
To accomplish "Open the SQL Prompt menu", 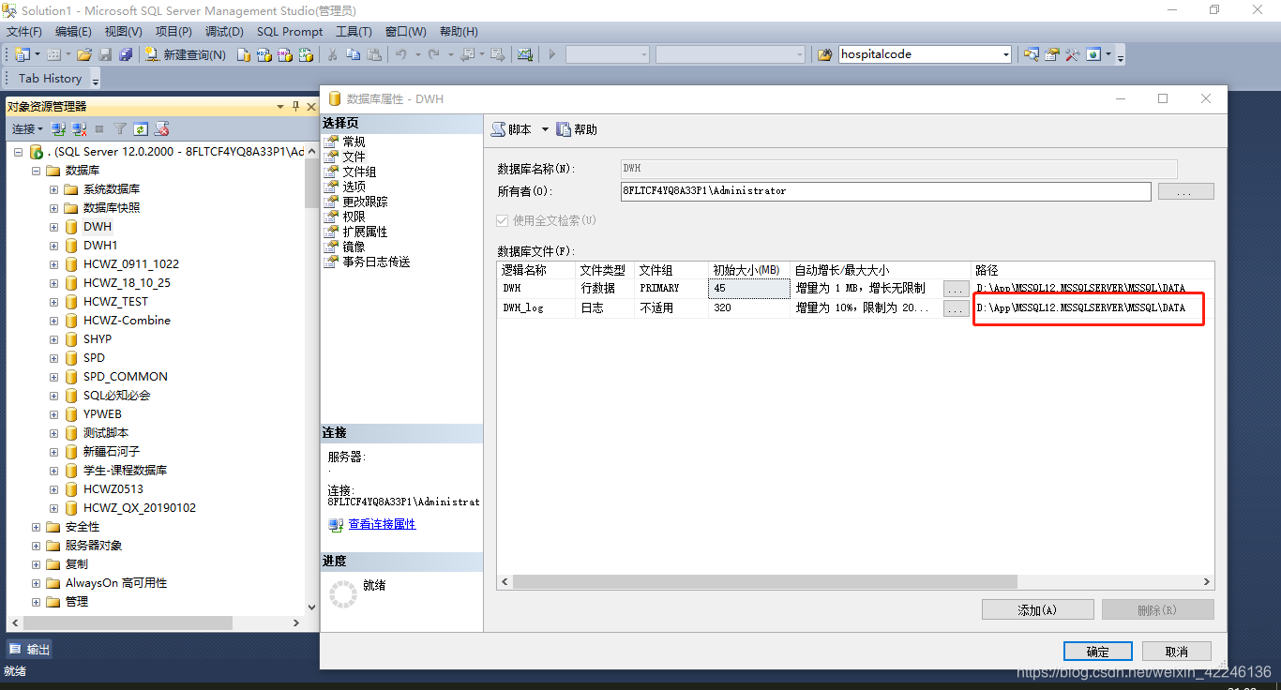I will [290, 32].
